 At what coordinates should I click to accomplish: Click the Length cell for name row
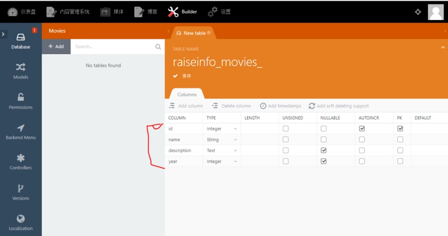[x=260, y=140]
